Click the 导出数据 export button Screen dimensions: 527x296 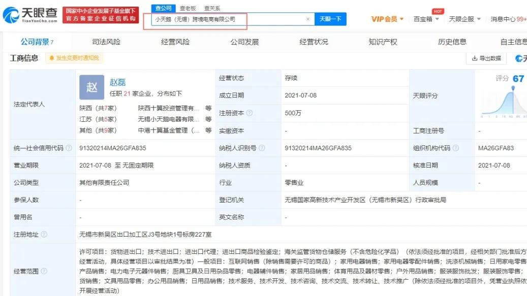point(486,58)
